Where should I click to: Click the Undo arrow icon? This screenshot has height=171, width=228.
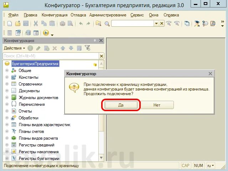81,24
